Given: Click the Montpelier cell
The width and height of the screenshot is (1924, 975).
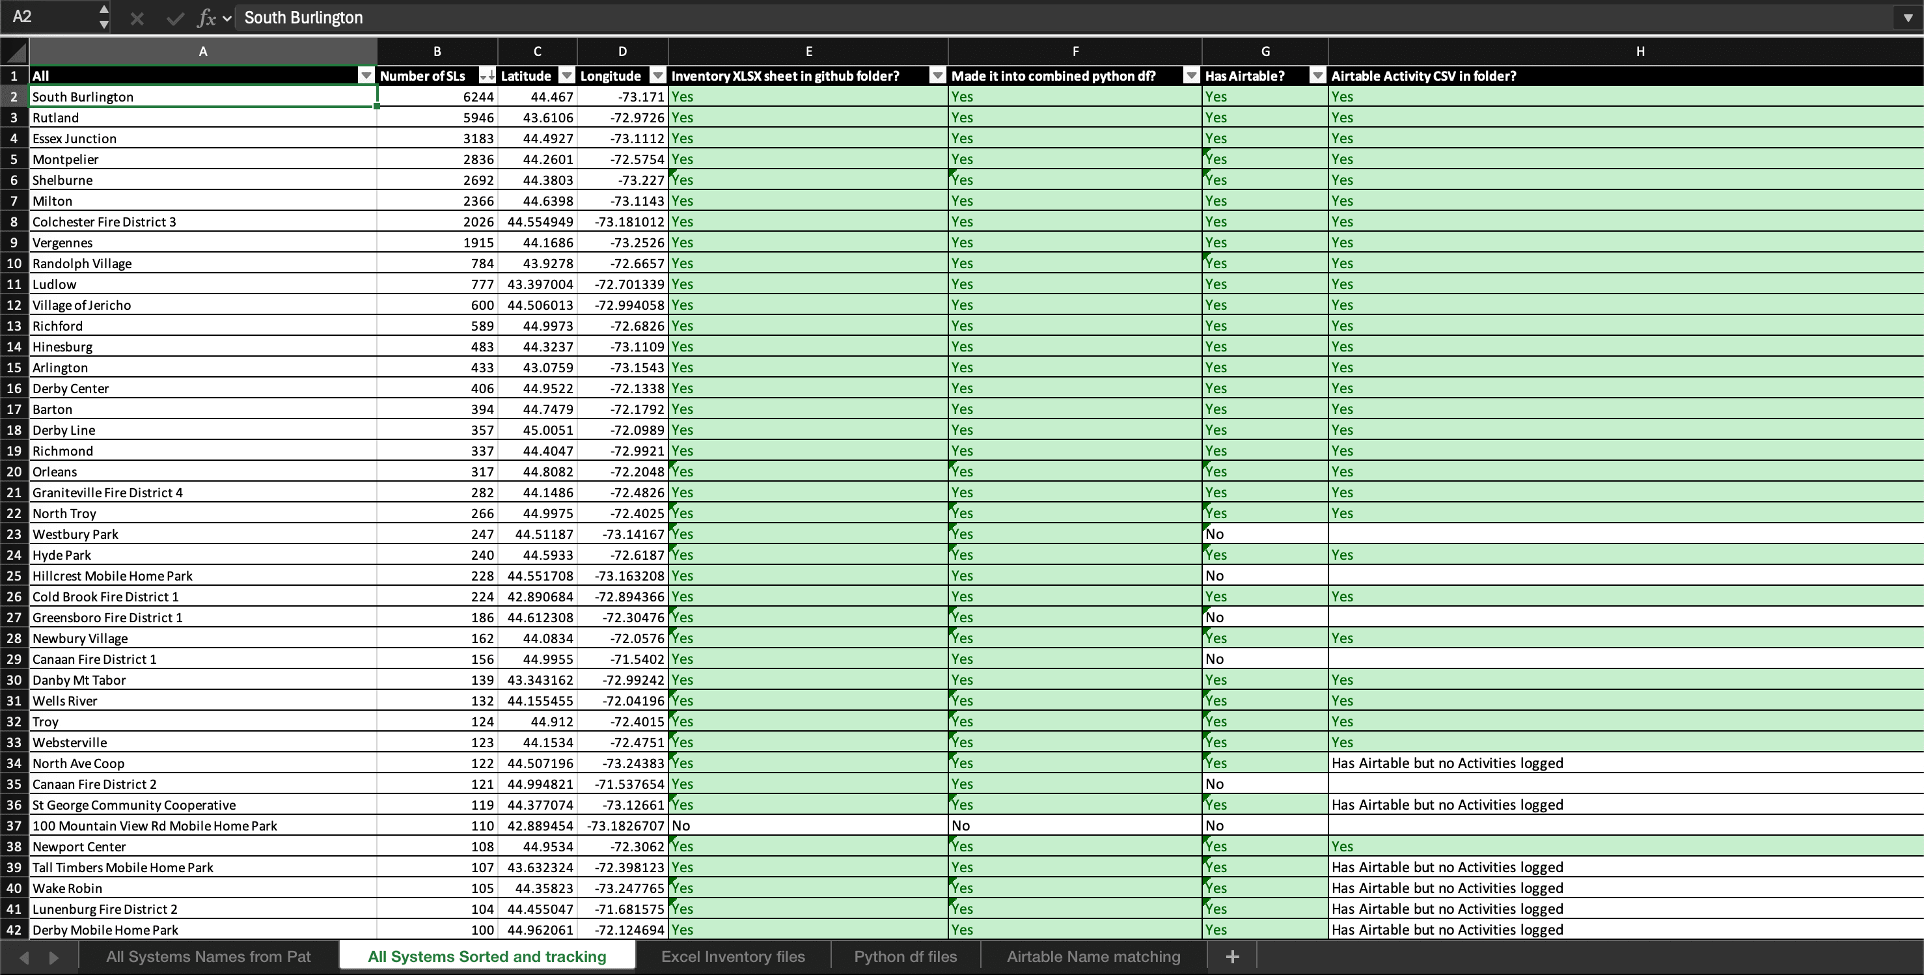Looking at the screenshot, I should tap(203, 159).
